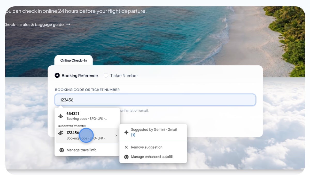Choose the 654321 booking code suggestion
This screenshot has height=177, width=310.
[87, 116]
